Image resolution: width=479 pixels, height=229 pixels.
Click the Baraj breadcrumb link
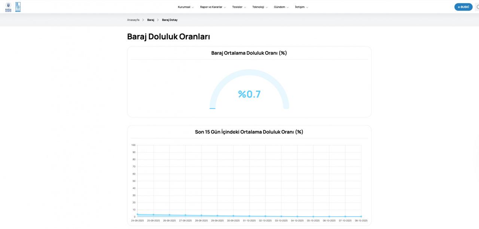point(151,20)
